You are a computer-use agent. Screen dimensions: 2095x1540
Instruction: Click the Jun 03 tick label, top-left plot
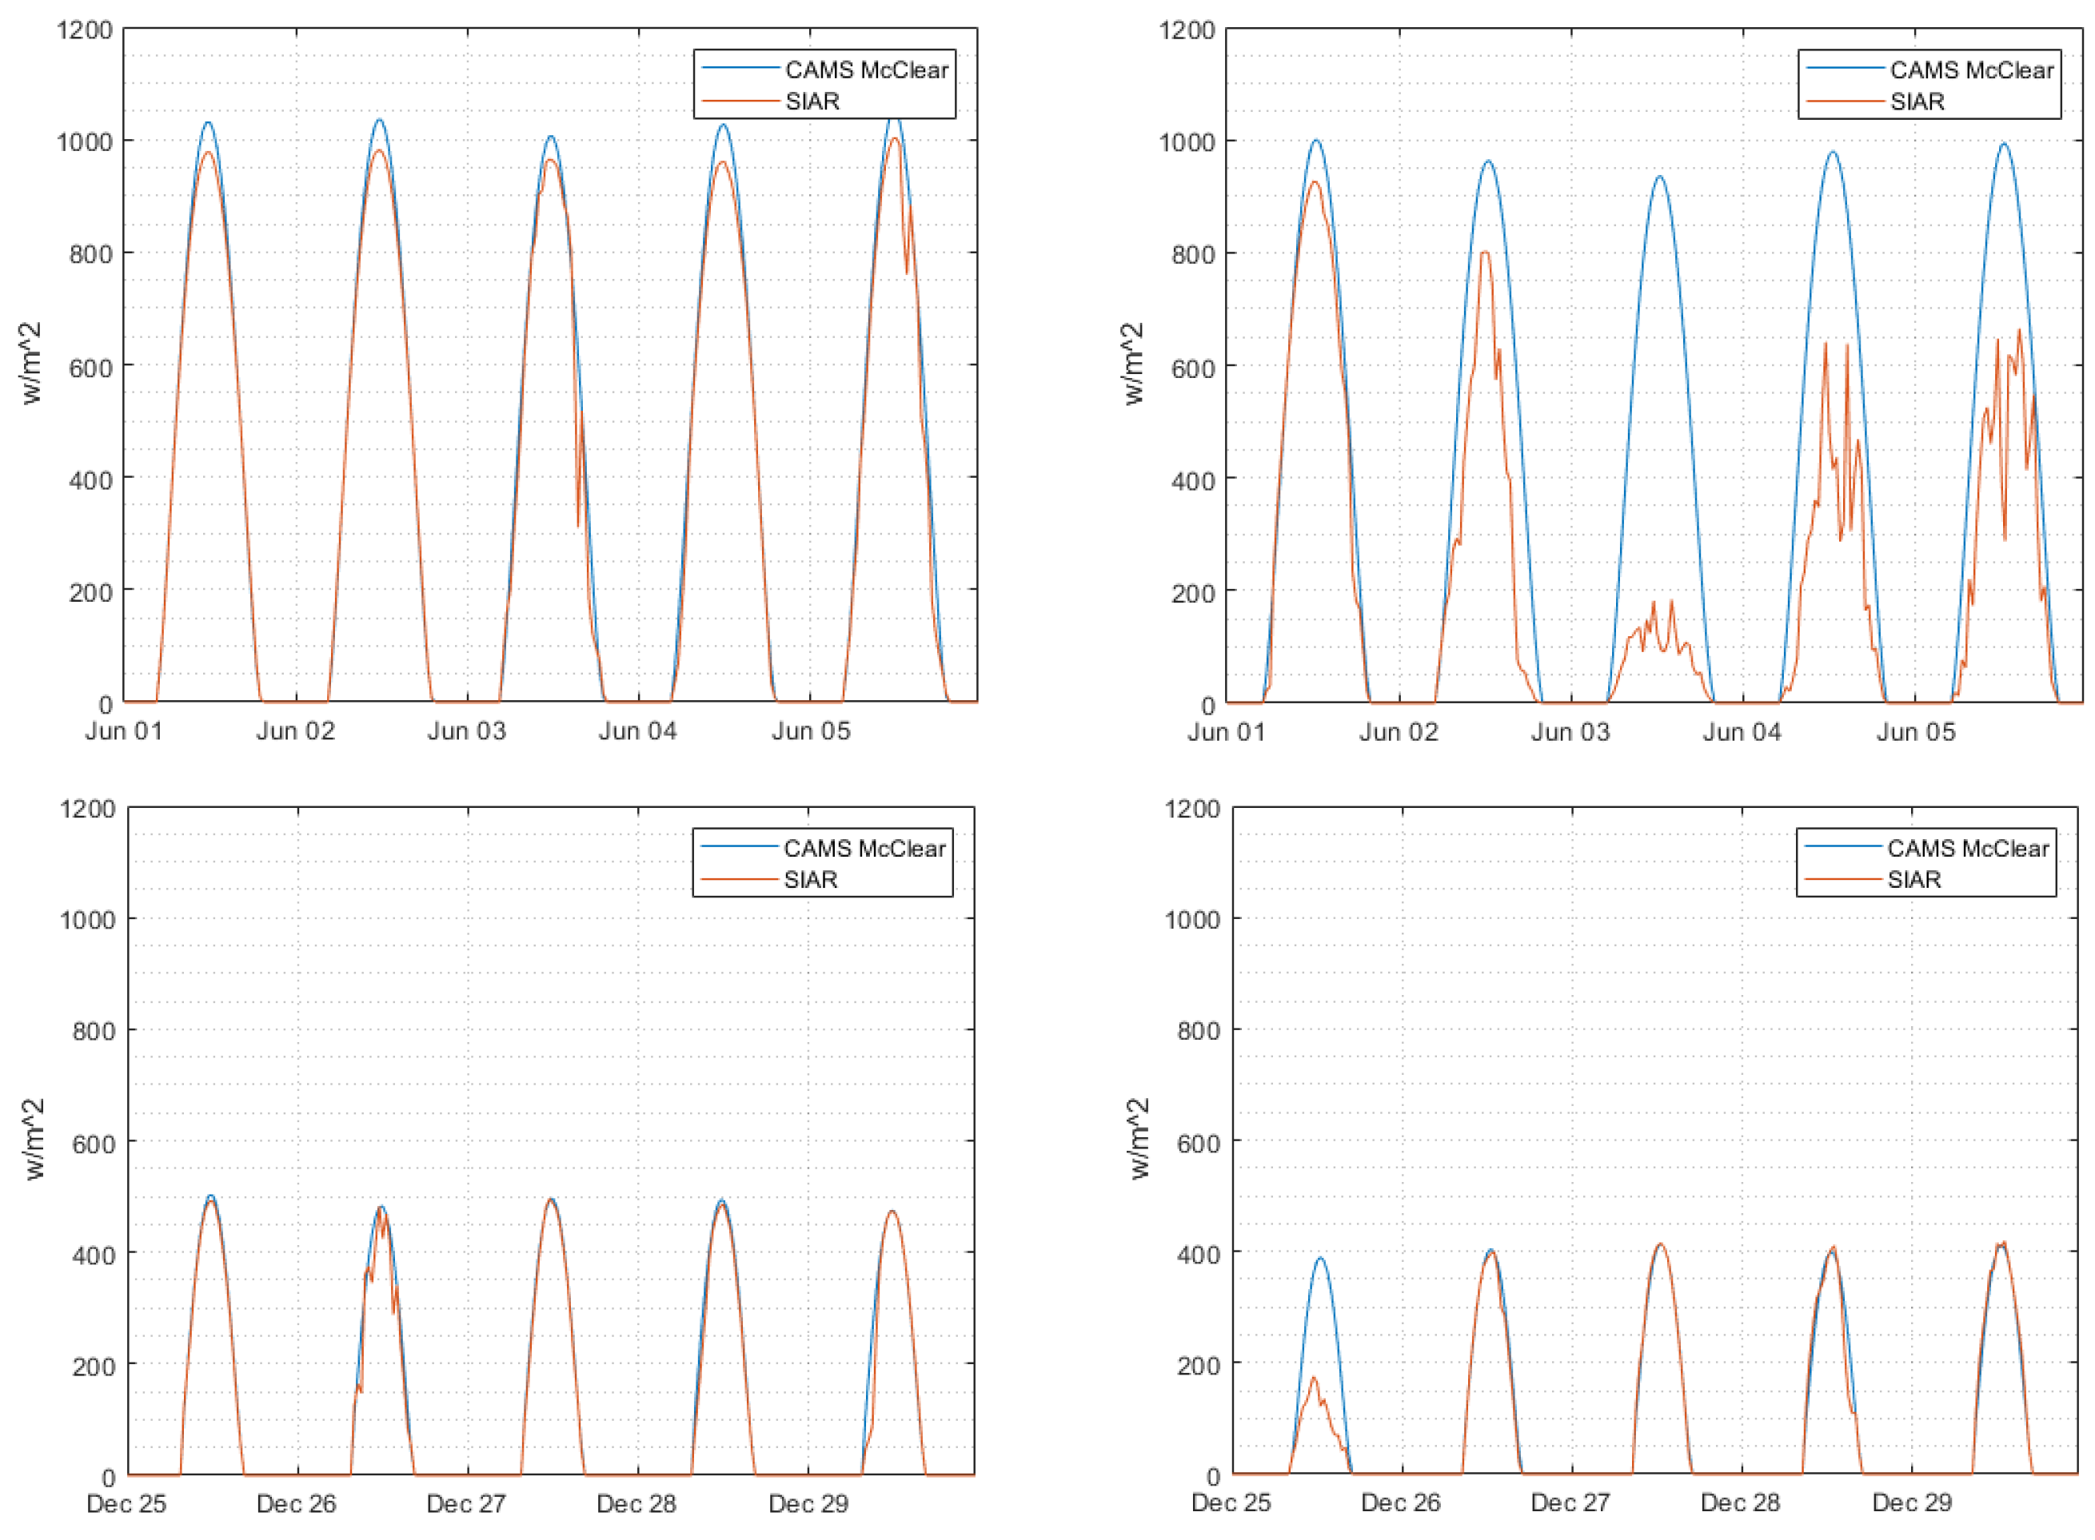(466, 731)
